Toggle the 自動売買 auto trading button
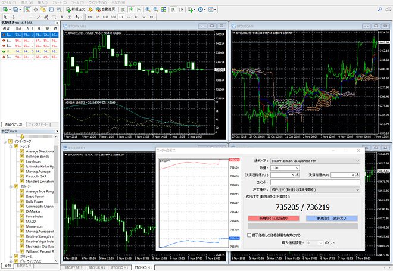Viewport: 393px width, 271px height. tap(105, 10)
